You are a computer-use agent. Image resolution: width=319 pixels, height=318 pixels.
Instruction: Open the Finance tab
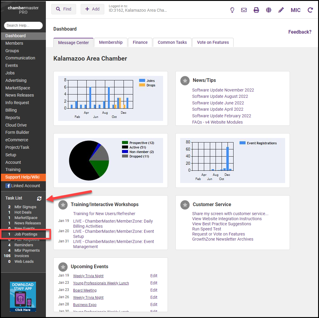pos(140,42)
